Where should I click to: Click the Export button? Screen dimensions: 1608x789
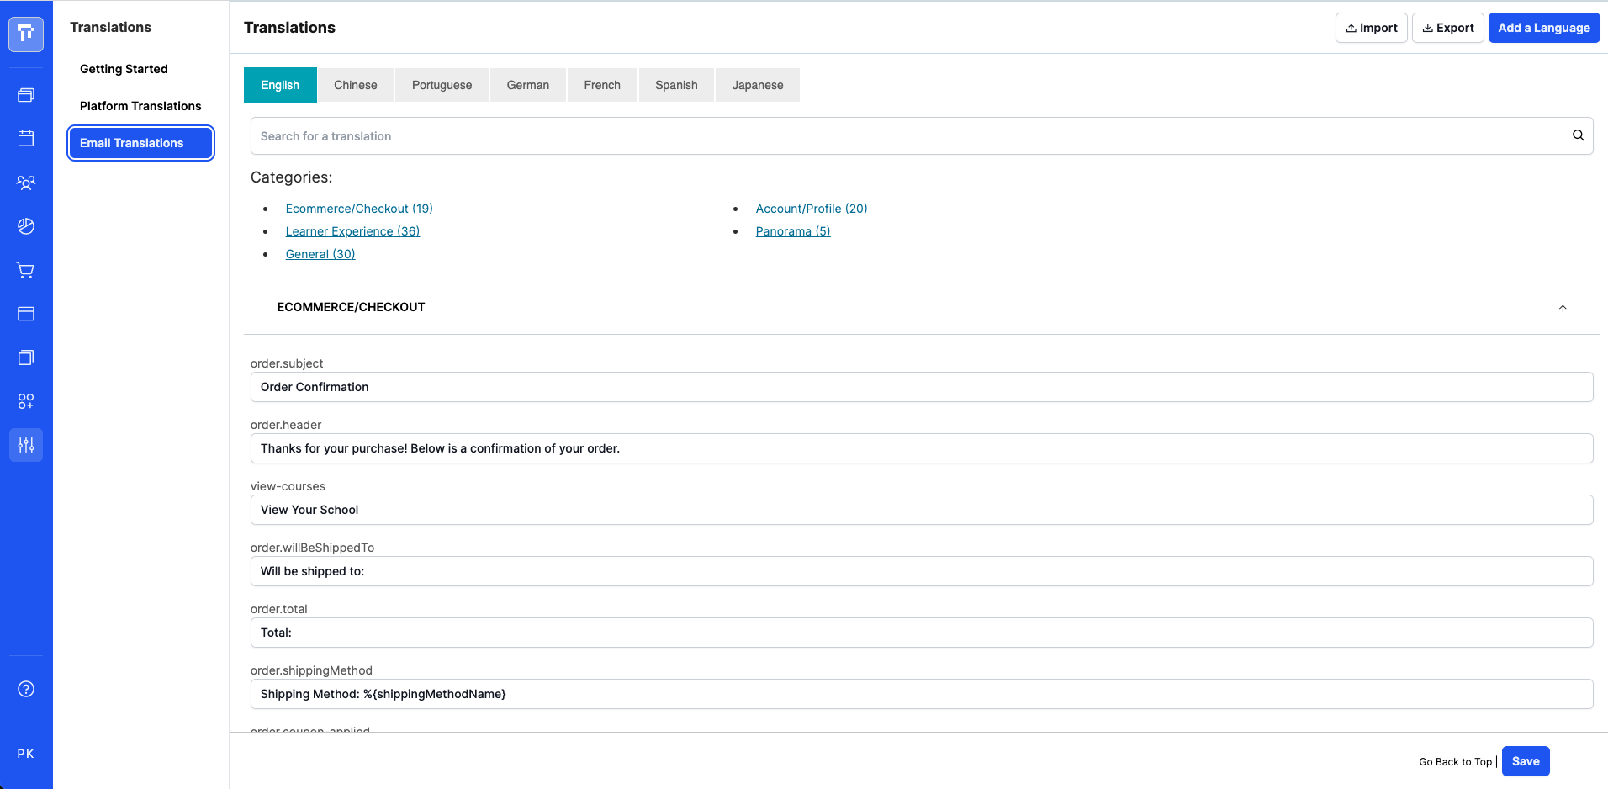coord(1448,28)
